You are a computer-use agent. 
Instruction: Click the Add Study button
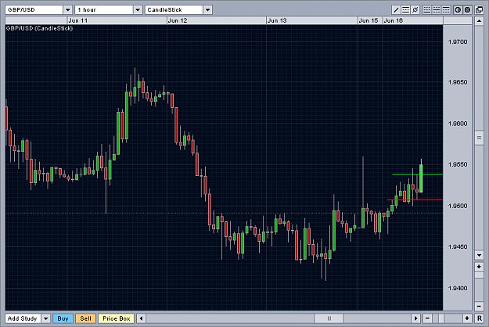click(23, 318)
